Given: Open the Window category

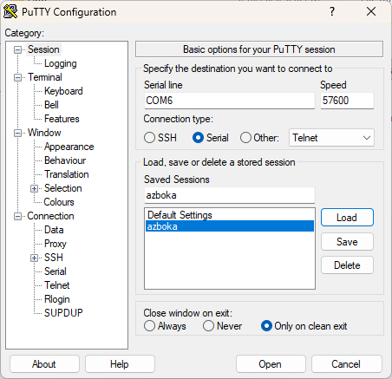Looking at the screenshot, I should (44, 133).
